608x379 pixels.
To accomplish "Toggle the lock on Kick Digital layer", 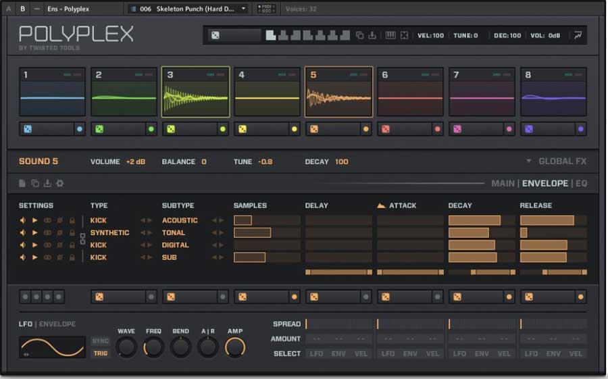I will [x=72, y=245].
